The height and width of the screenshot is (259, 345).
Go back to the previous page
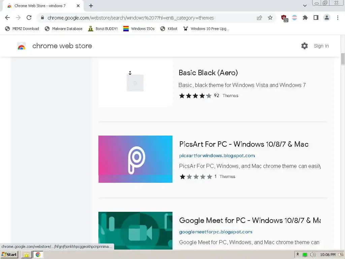click(x=7, y=18)
